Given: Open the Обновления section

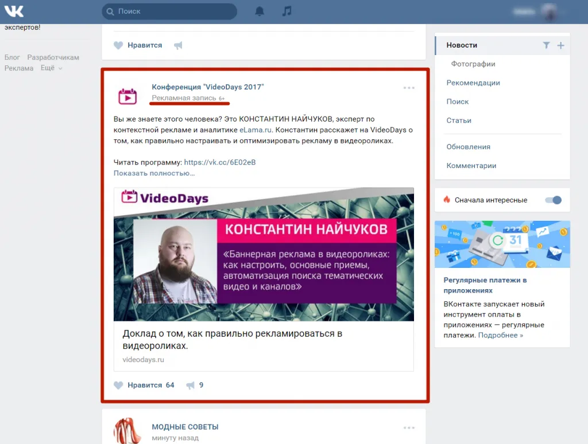Looking at the screenshot, I should pyautogui.click(x=468, y=146).
